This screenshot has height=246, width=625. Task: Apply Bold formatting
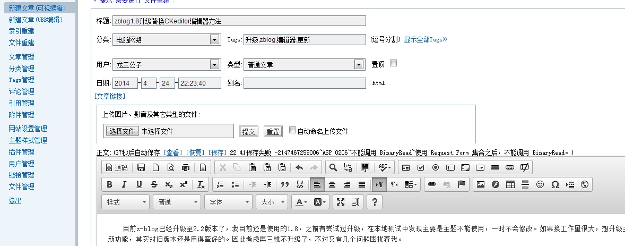[109, 184]
